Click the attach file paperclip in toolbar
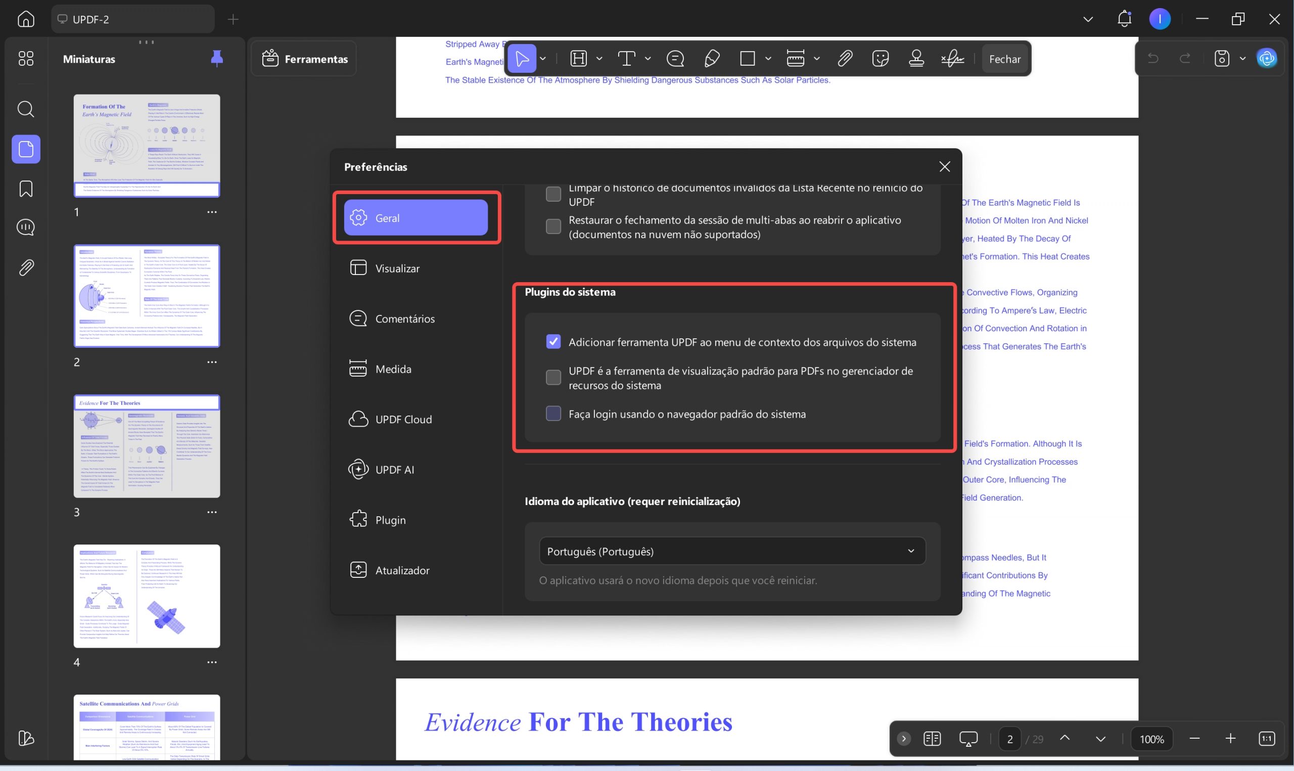The image size is (1294, 771). (x=845, y=59)
